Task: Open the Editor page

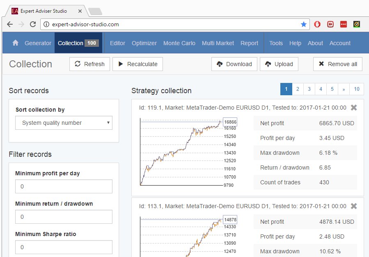Action: tap(117, 43)
